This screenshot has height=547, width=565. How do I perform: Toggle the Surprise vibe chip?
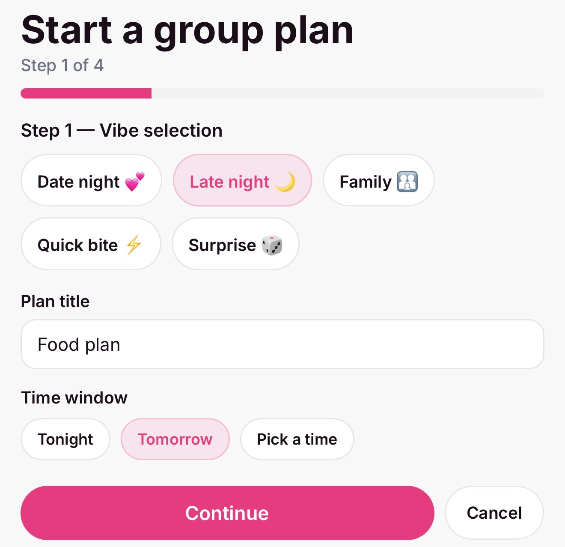[x=222, y=245]
